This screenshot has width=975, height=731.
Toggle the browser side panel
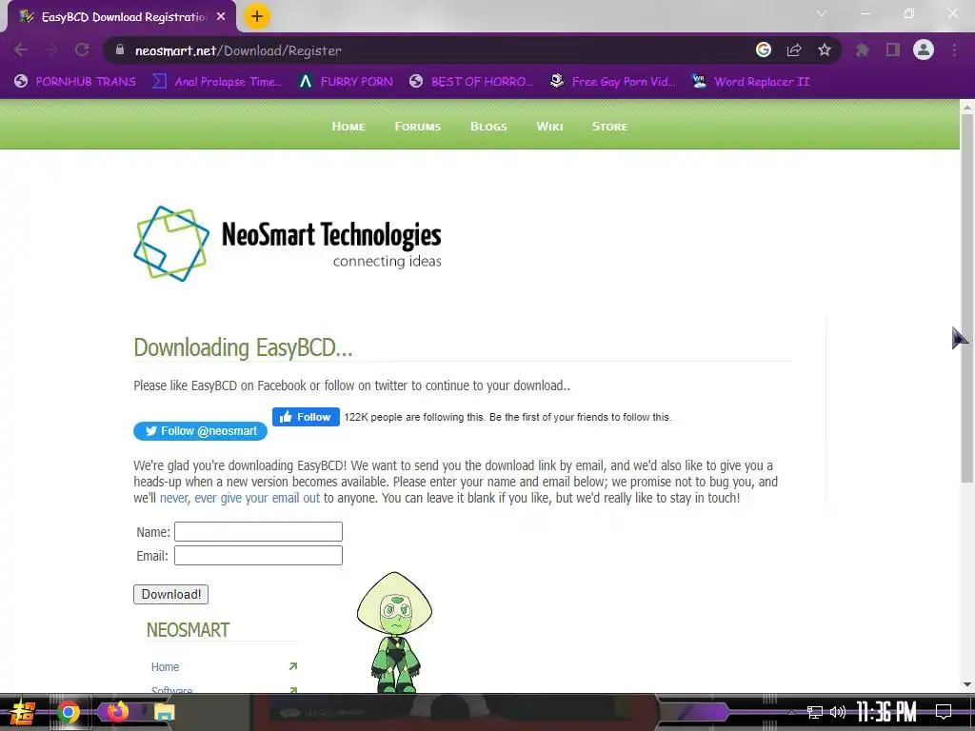pos(893,49)
